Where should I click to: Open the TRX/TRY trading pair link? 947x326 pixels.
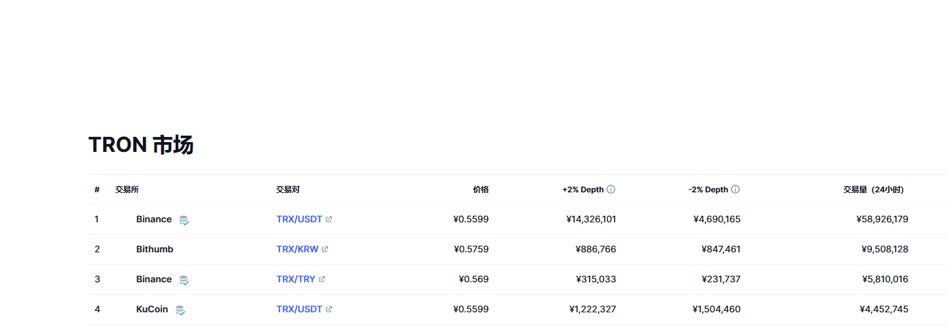(x=295, y=280)
